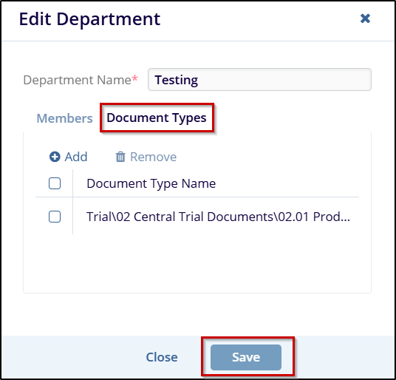This screenshot has width=396, height=380.
Task: Check the Trial\02 Central Trial Documents row checkbox
Action: pos(55,217)
